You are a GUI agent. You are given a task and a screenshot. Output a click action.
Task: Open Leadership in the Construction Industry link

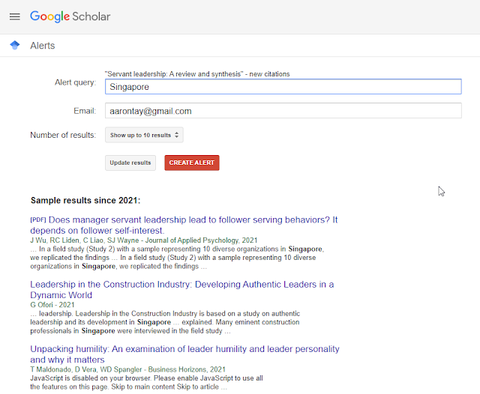[x=181, y=289]
